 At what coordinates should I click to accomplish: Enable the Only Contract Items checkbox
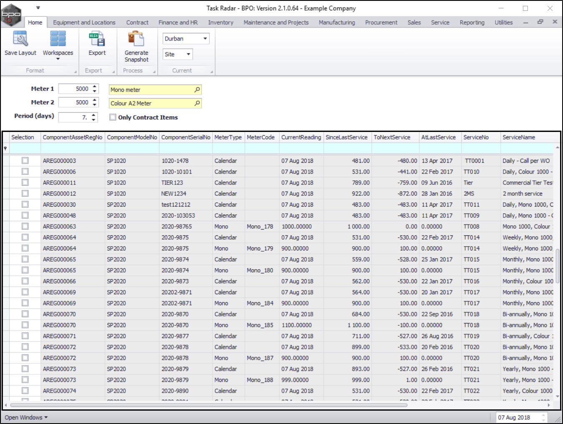click(113, 117)
